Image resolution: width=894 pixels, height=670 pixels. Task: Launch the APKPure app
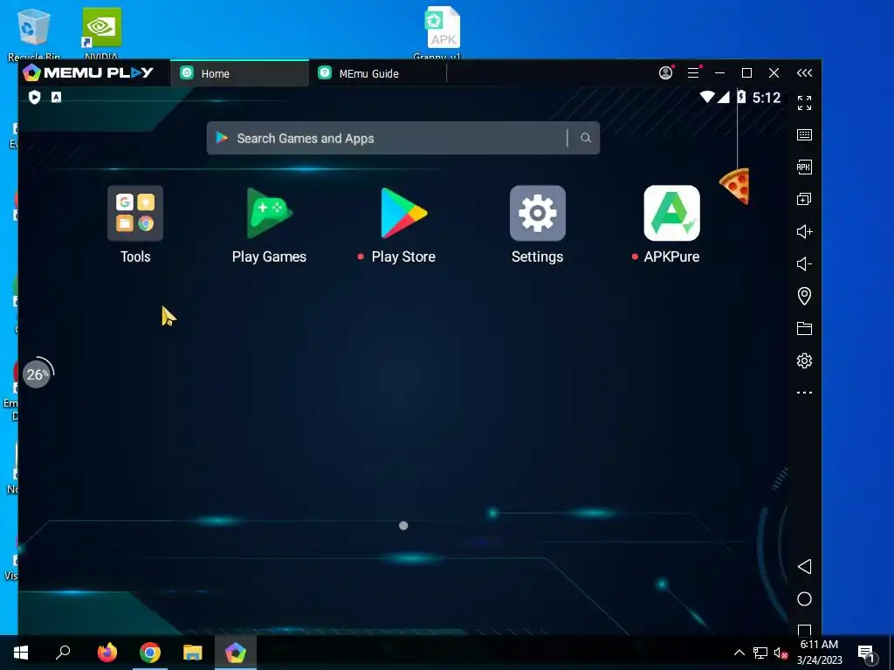(671, 213)
